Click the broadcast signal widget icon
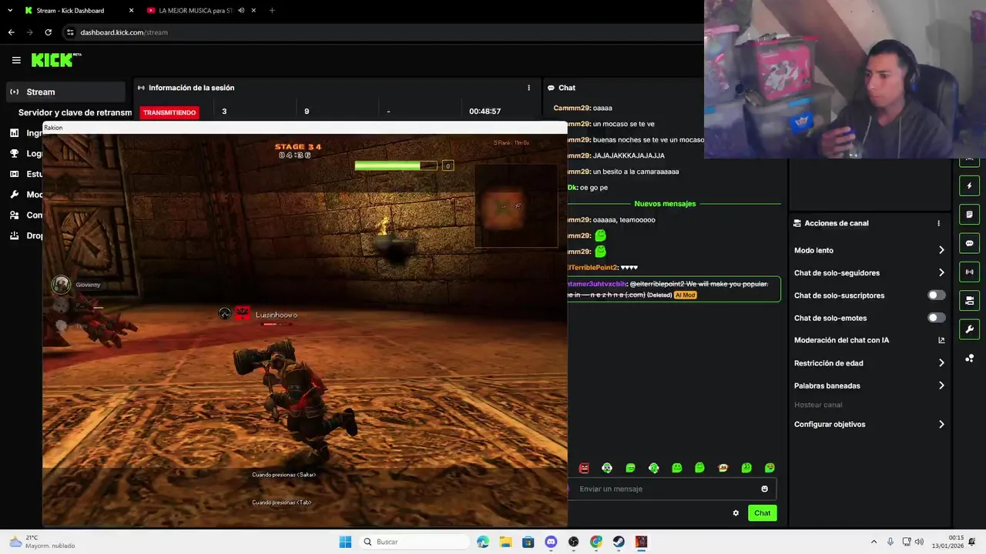986x554 pixels. pos(969,272)
